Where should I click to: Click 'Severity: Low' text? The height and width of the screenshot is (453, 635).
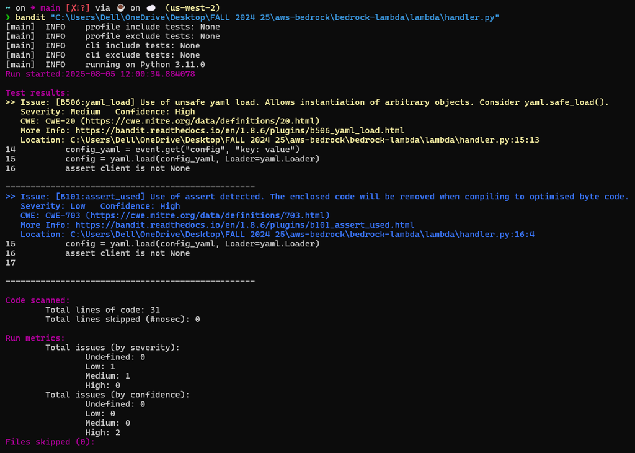[53, 206]
